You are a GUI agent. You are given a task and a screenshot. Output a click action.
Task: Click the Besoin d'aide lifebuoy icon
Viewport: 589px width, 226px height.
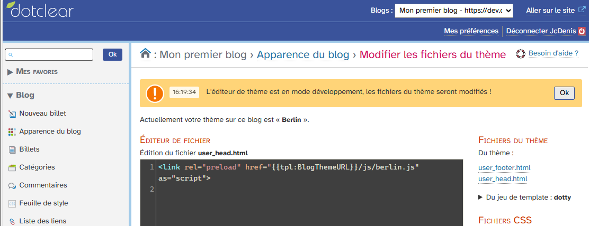[521, 54]
